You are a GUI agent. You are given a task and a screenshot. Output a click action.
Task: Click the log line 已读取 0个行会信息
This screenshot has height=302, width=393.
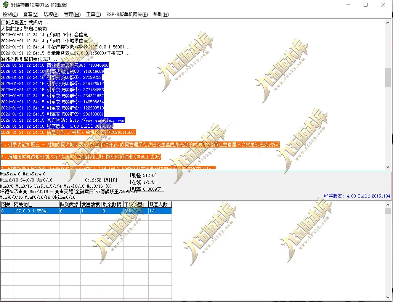click(x=47, y=35)
